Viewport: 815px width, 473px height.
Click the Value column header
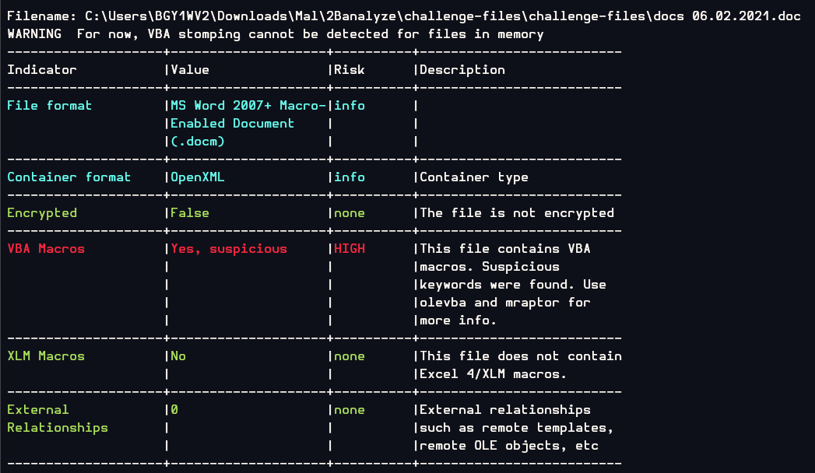click(x=190, y=70)
